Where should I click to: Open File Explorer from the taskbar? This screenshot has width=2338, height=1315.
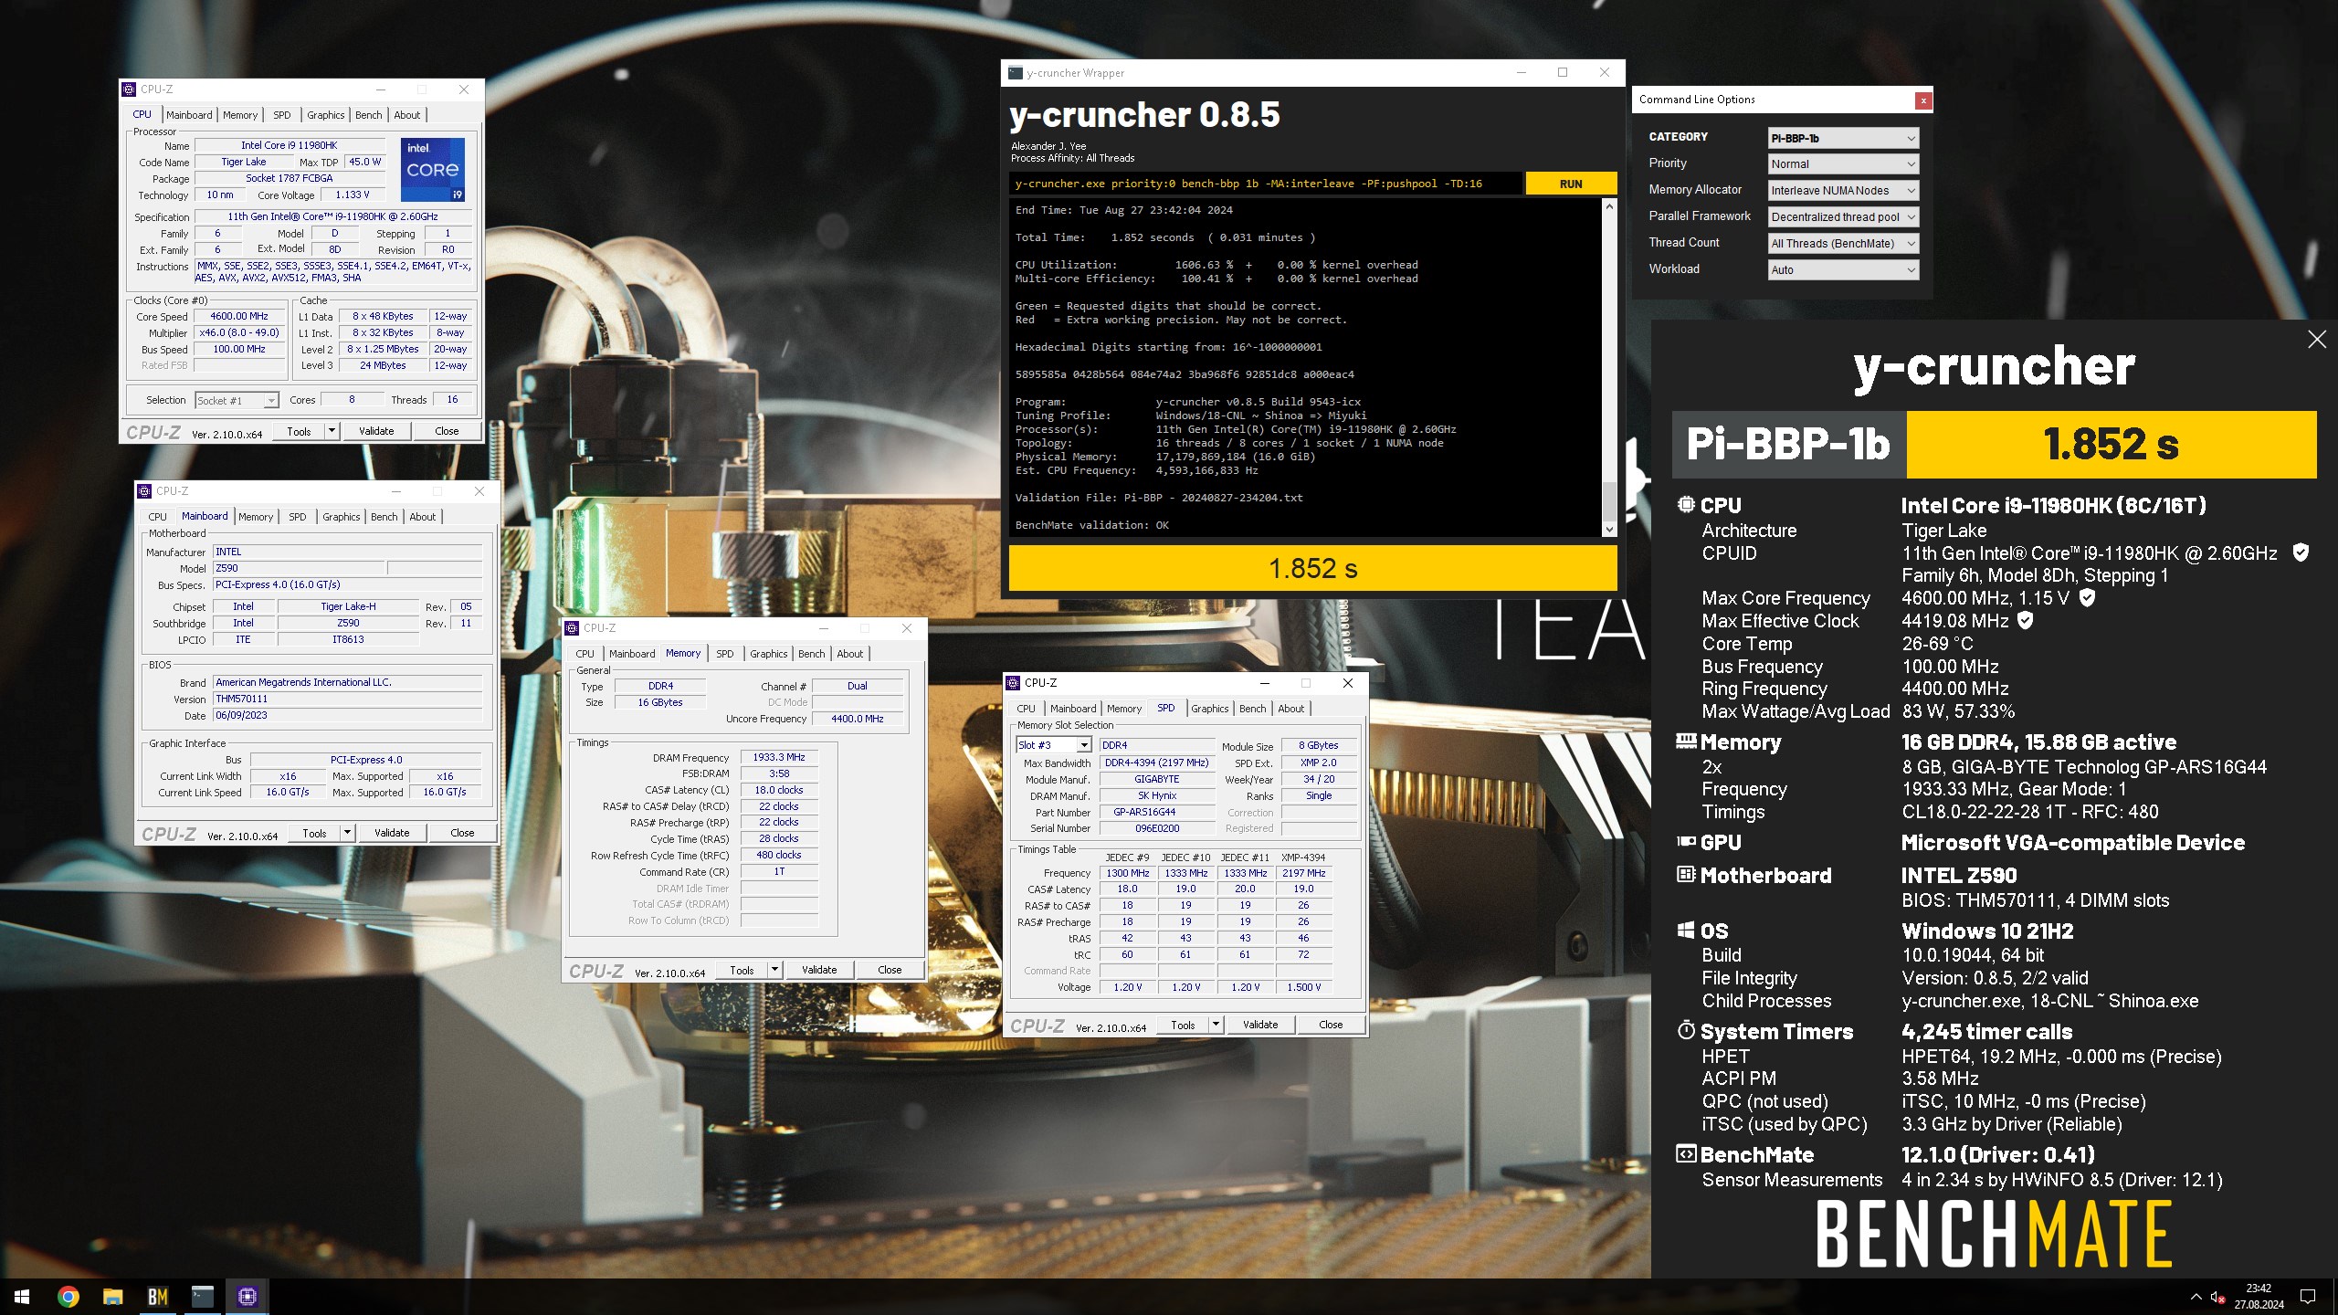pyautogui.click(x=112, y=1296)
